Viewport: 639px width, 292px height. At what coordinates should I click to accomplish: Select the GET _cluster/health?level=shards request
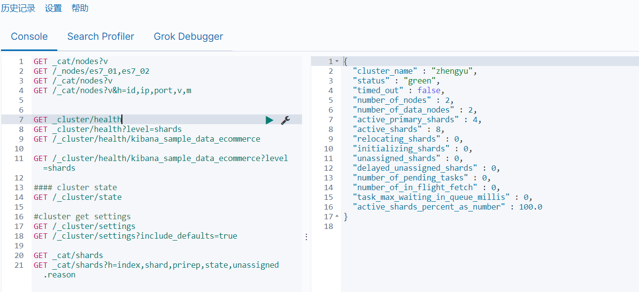point(107,130)
